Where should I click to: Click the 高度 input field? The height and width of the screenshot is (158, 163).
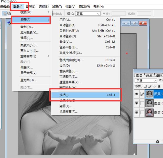click(x=144, y=14)
